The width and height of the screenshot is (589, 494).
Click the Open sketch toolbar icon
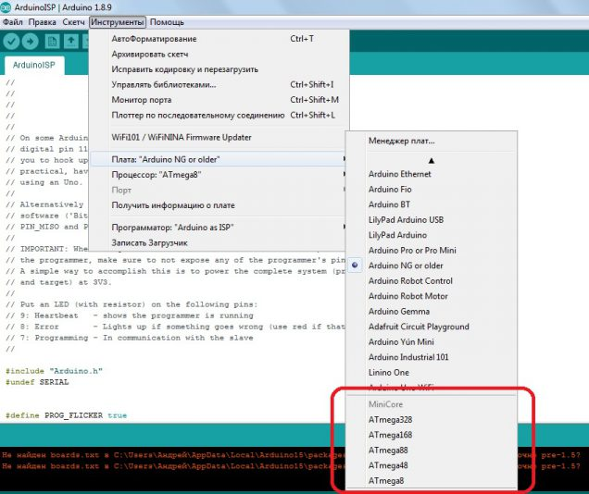[71, 41]
